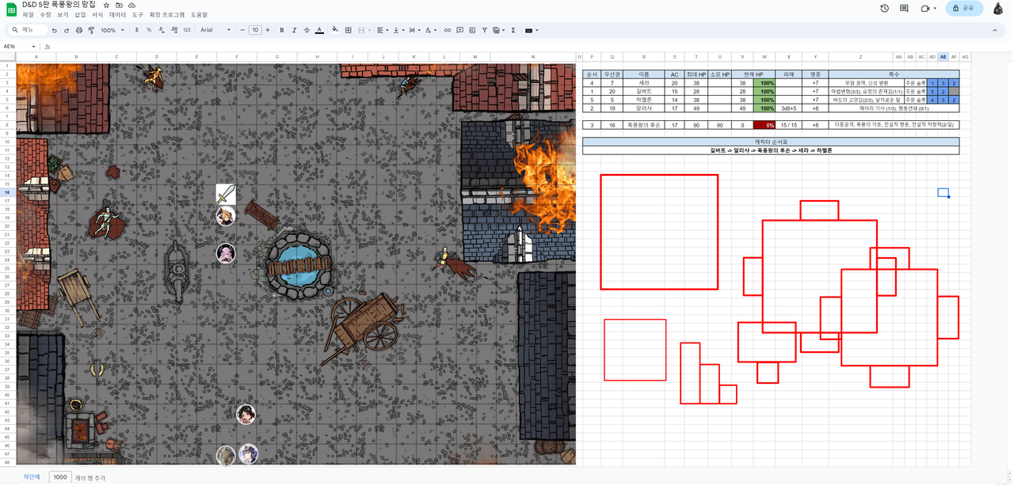The image size is (1014, 485).
Task: Open the account avatar menu
Action: pyautogui.click(x=998, y=8)
